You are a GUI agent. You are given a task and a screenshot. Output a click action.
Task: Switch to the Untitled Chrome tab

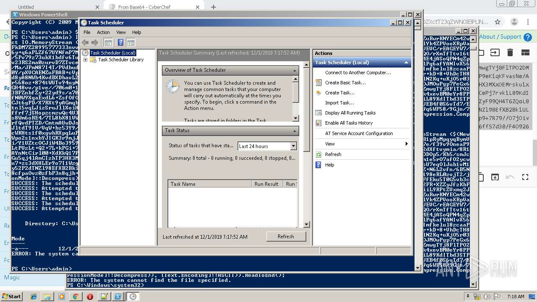coord(52,7)
